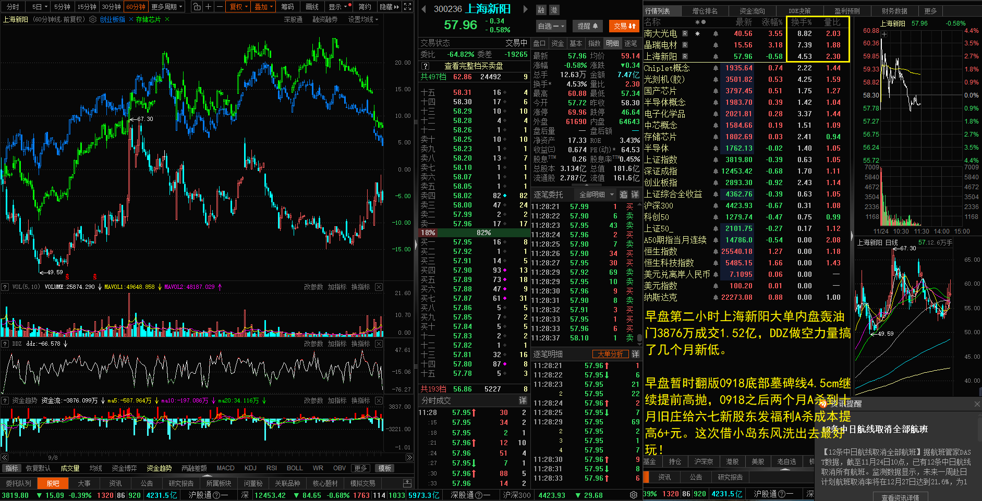The image size is (982, 501).
Task: Switch to the 盘口 tab
Action: (x=539, y=43)
